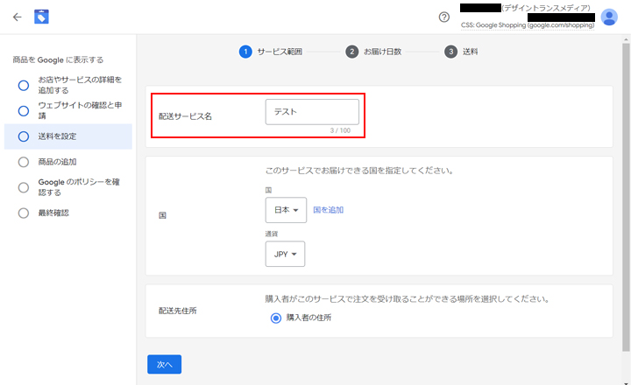Click the back arrow icon
The image size is (631, 385).
pyautogui.click(x=17, y=17)
